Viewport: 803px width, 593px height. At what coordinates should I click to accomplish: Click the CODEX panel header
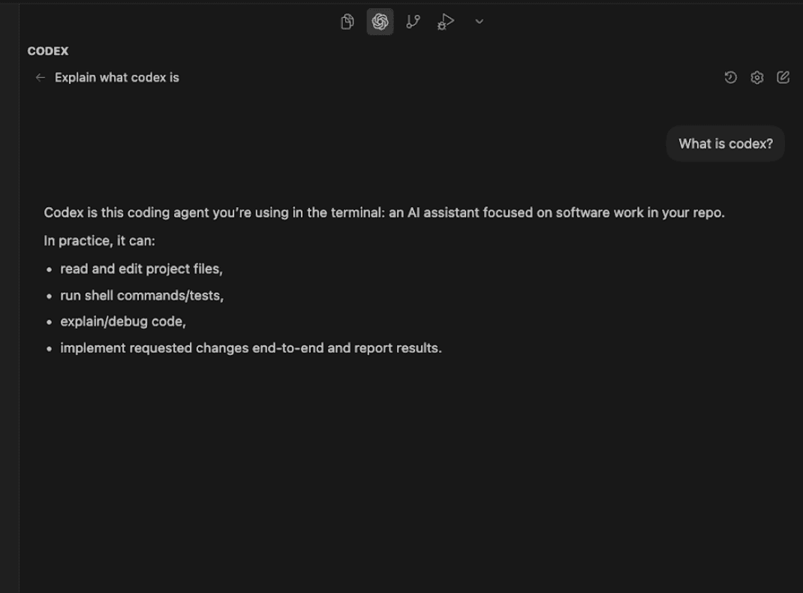pyautogui.click(x=47, y=51)
